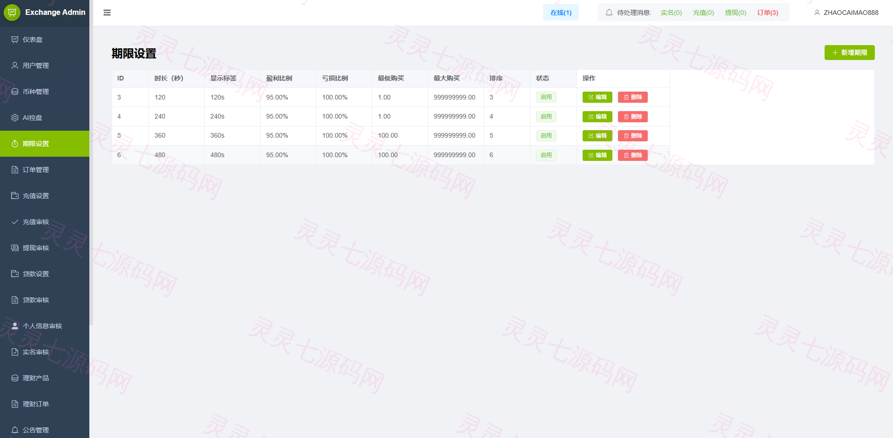The width and height of the screenshot is (893, 438).
Task: Click the 新增期限 button
Action: 849,53
